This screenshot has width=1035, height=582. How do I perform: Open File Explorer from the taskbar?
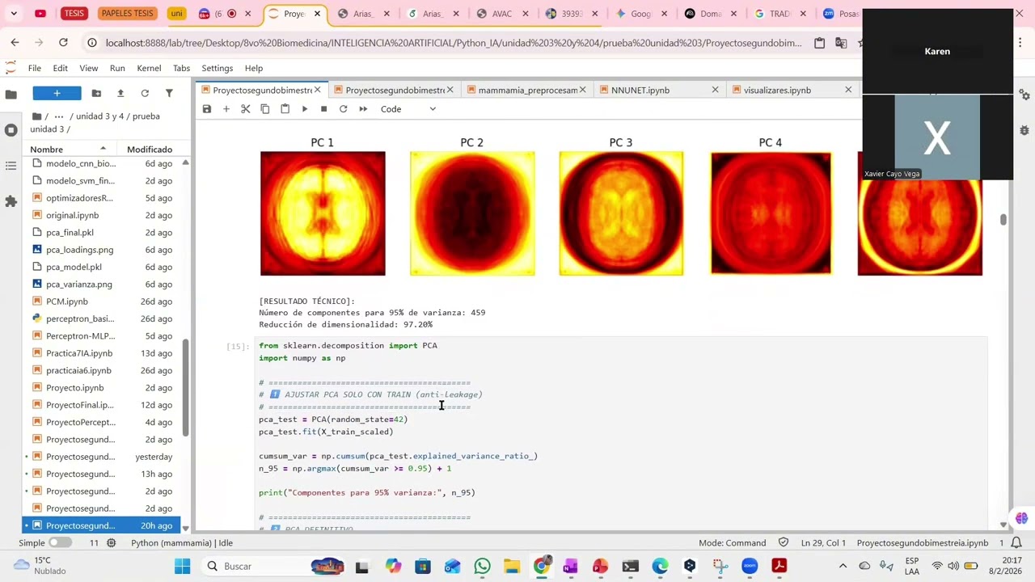pyautogui.click(x=512, y=567)
